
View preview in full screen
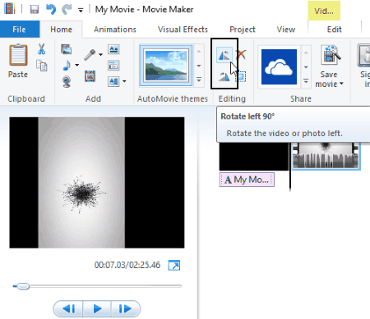pos(174,266)
